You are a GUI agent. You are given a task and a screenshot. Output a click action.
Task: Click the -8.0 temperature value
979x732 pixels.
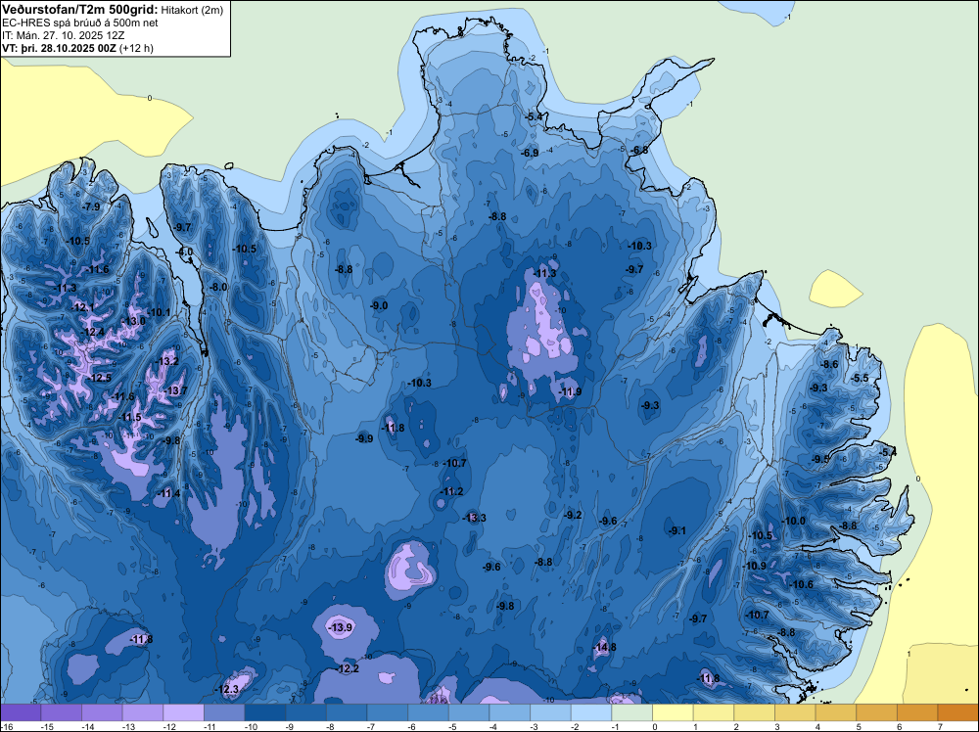pos(218,287)
